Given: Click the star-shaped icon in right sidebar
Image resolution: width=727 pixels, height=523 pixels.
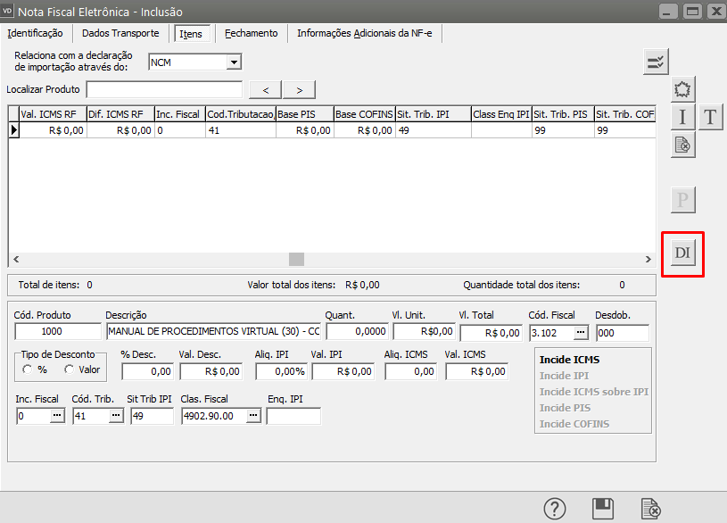Looking at the screenshot, I should [x=682, y=89].
